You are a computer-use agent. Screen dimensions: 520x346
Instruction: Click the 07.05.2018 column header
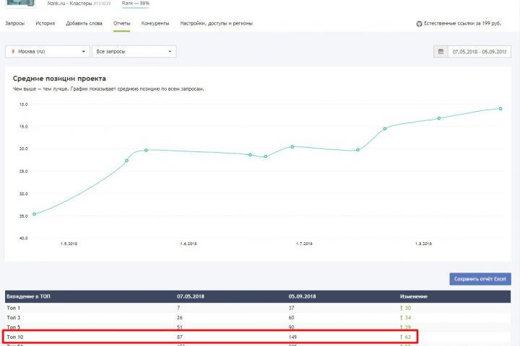pos(191,296)
